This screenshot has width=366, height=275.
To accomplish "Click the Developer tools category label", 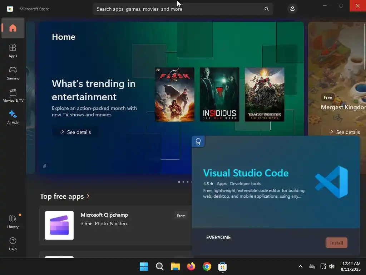I will pos(245,184).
